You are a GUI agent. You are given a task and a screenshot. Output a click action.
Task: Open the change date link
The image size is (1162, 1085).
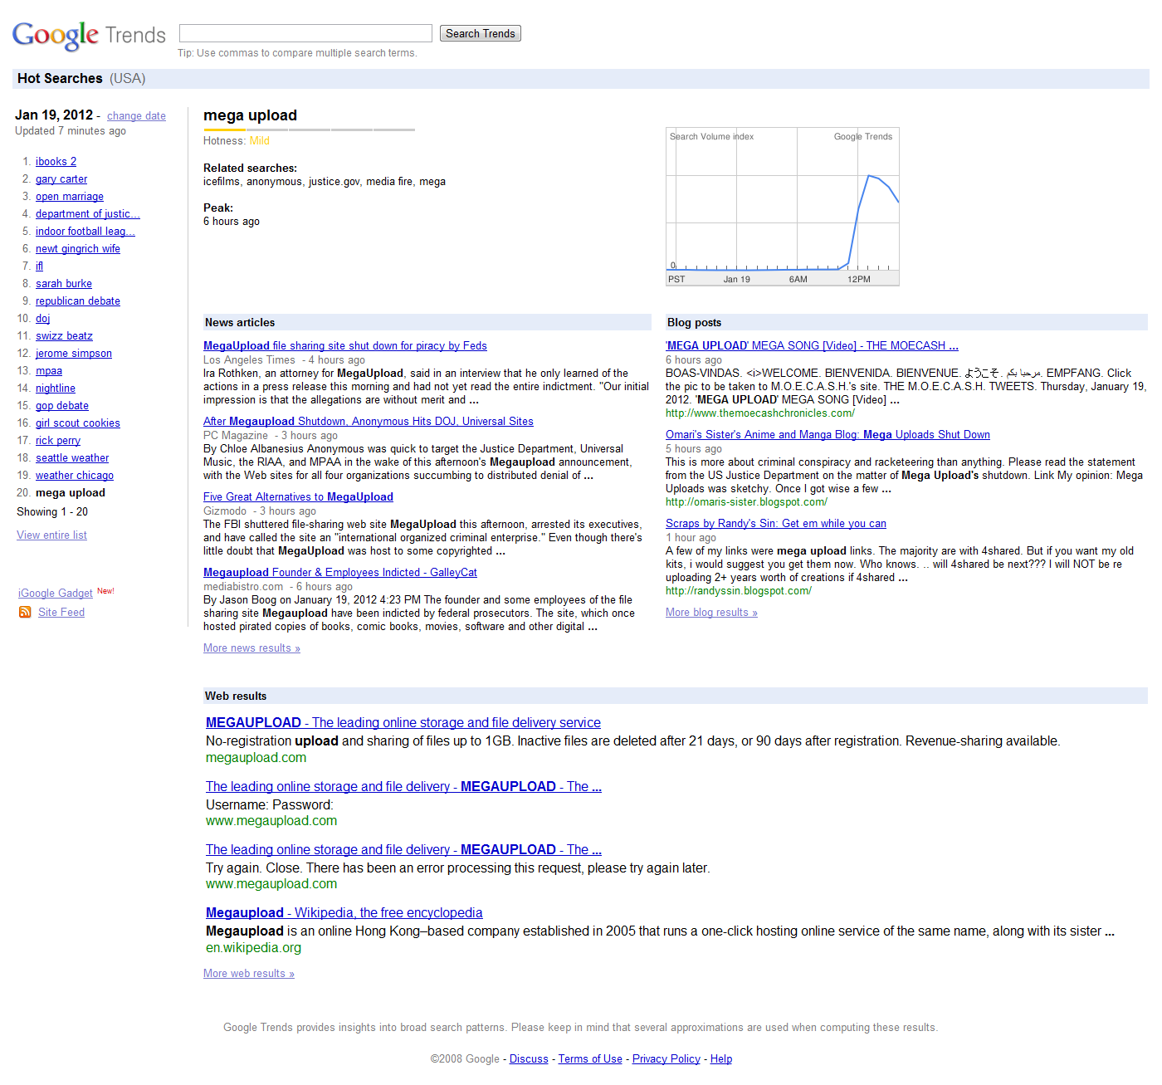click(x=136, y=116)
